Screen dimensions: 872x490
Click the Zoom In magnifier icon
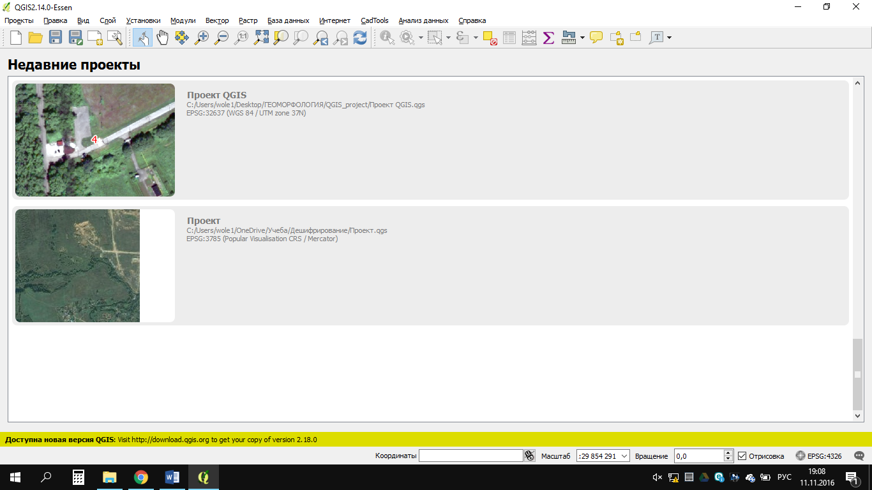(x=202, y=38)
